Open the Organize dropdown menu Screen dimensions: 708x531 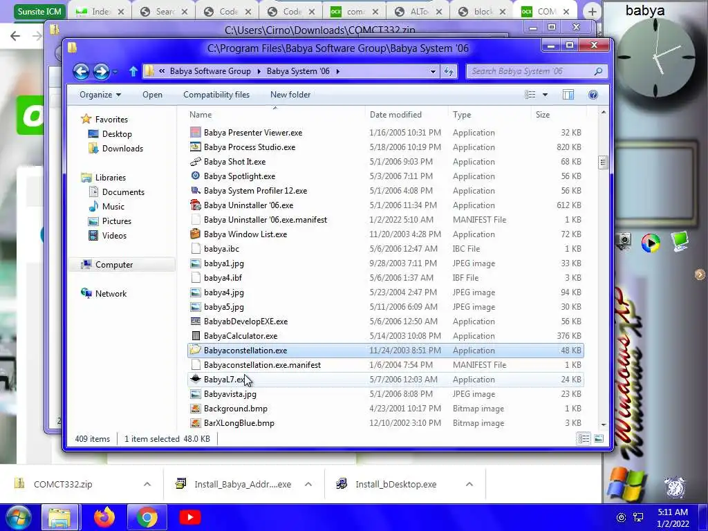[x=100, y=94]
